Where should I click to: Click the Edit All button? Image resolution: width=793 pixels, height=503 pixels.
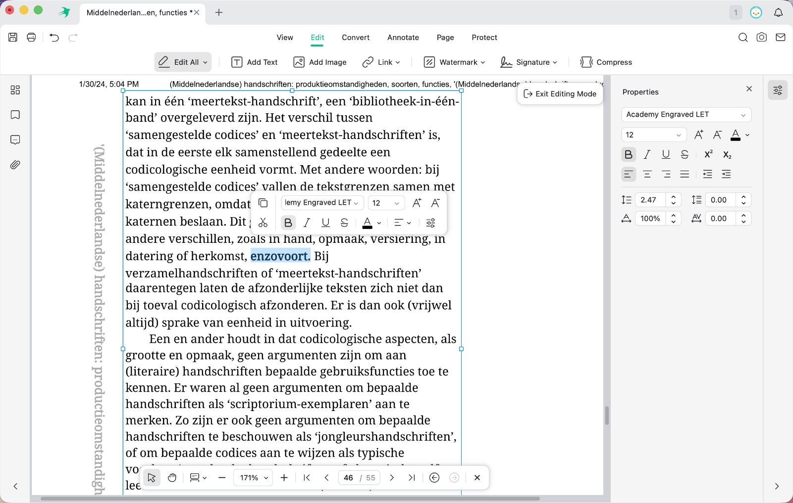tap(182, 61)
